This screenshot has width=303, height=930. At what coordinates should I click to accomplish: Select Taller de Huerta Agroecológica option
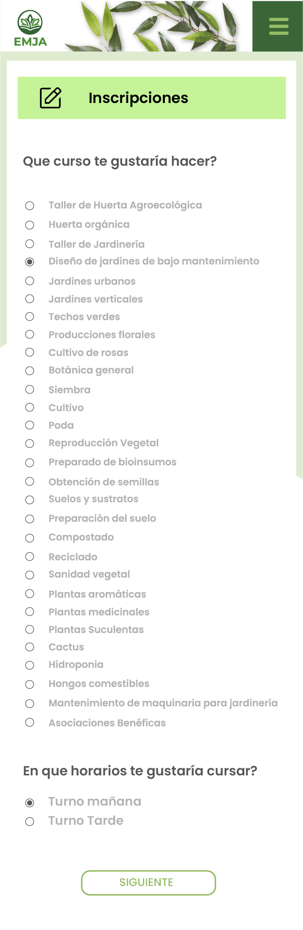[x=30, y=206]
